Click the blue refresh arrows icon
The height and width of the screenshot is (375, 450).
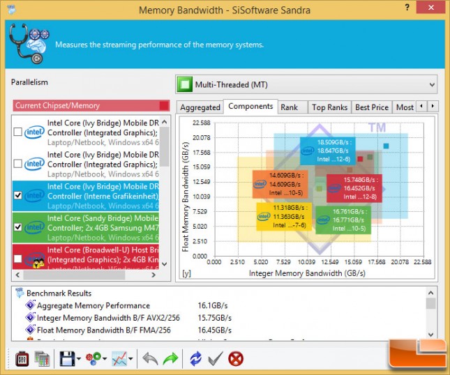click(196, 359)
